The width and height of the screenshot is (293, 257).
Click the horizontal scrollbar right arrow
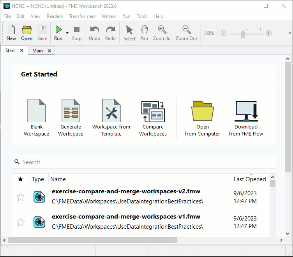pyautogui.click(x=281, y=240)
